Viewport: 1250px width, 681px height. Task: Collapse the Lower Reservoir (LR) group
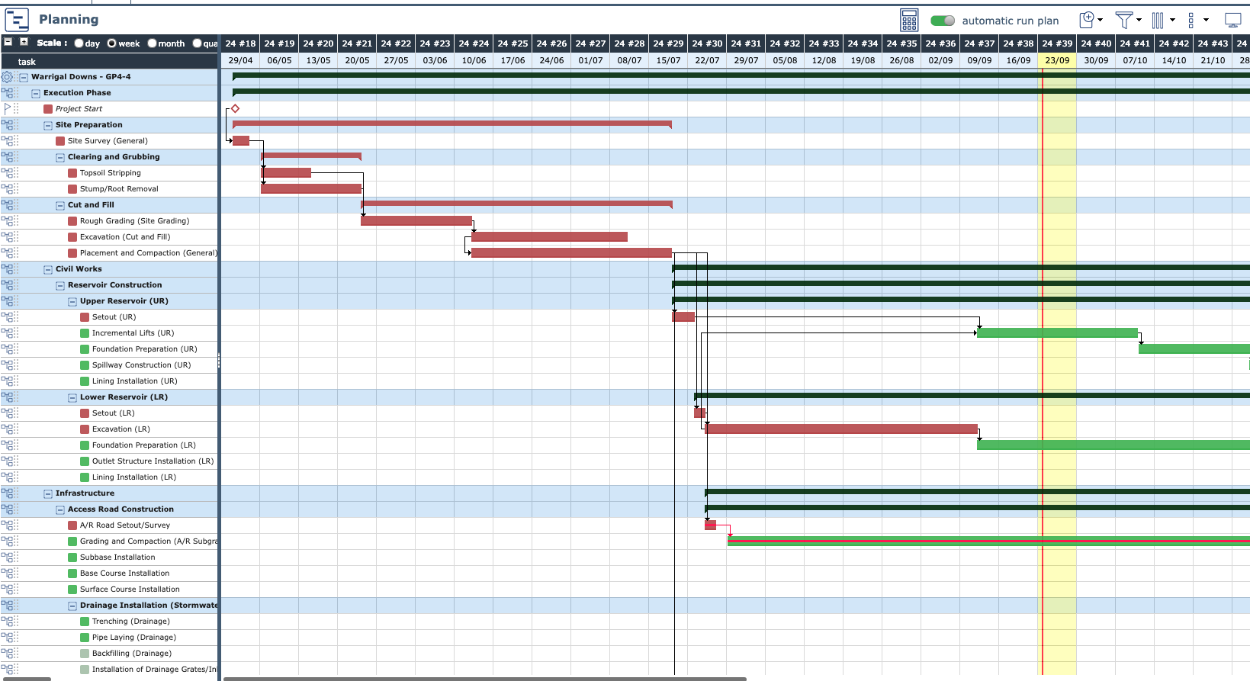click(x=72, y=397)
